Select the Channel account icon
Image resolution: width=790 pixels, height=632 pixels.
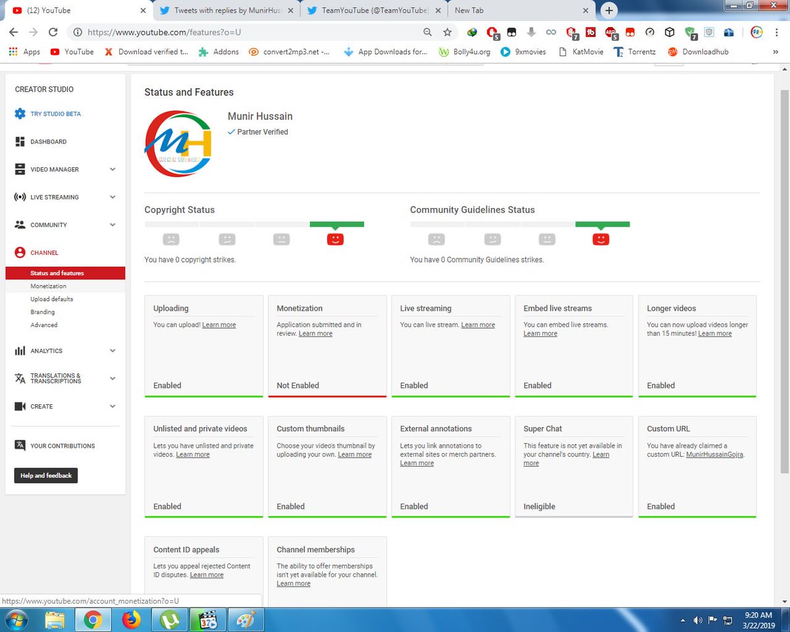pos(20,252)
